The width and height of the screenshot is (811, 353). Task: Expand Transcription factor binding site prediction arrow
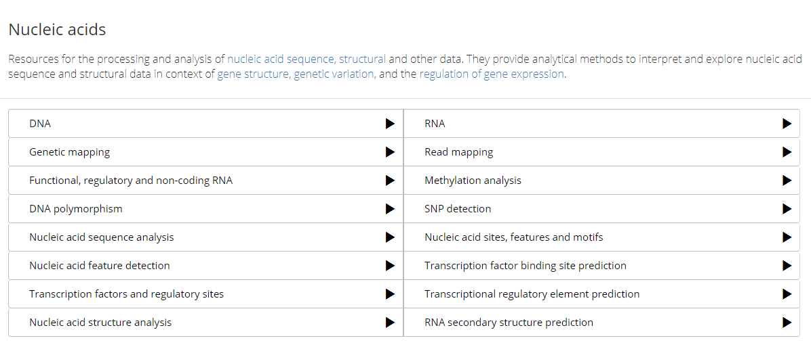click(787, 266)
